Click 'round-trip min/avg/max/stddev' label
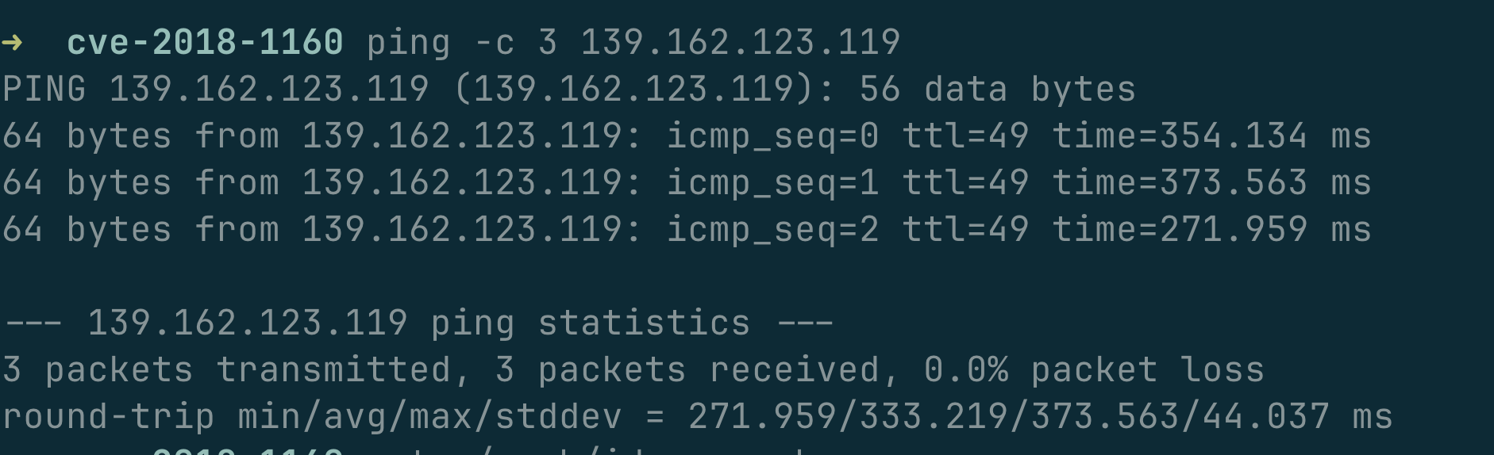 pos(312,417)
